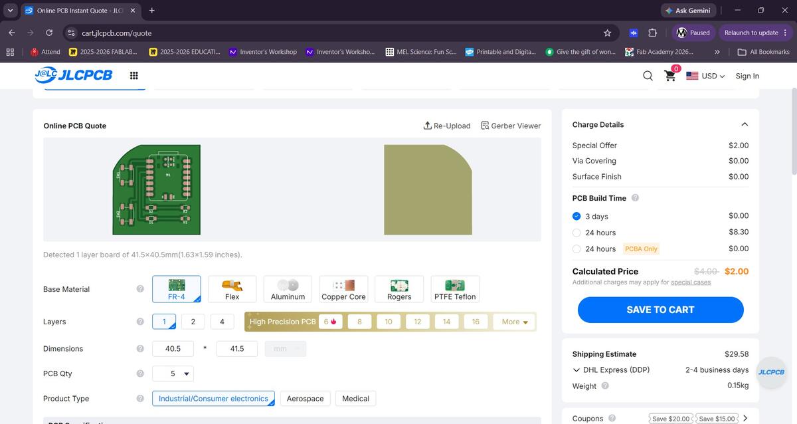
Task: Open the site search magnifier icon
Action: click(648, 76)
